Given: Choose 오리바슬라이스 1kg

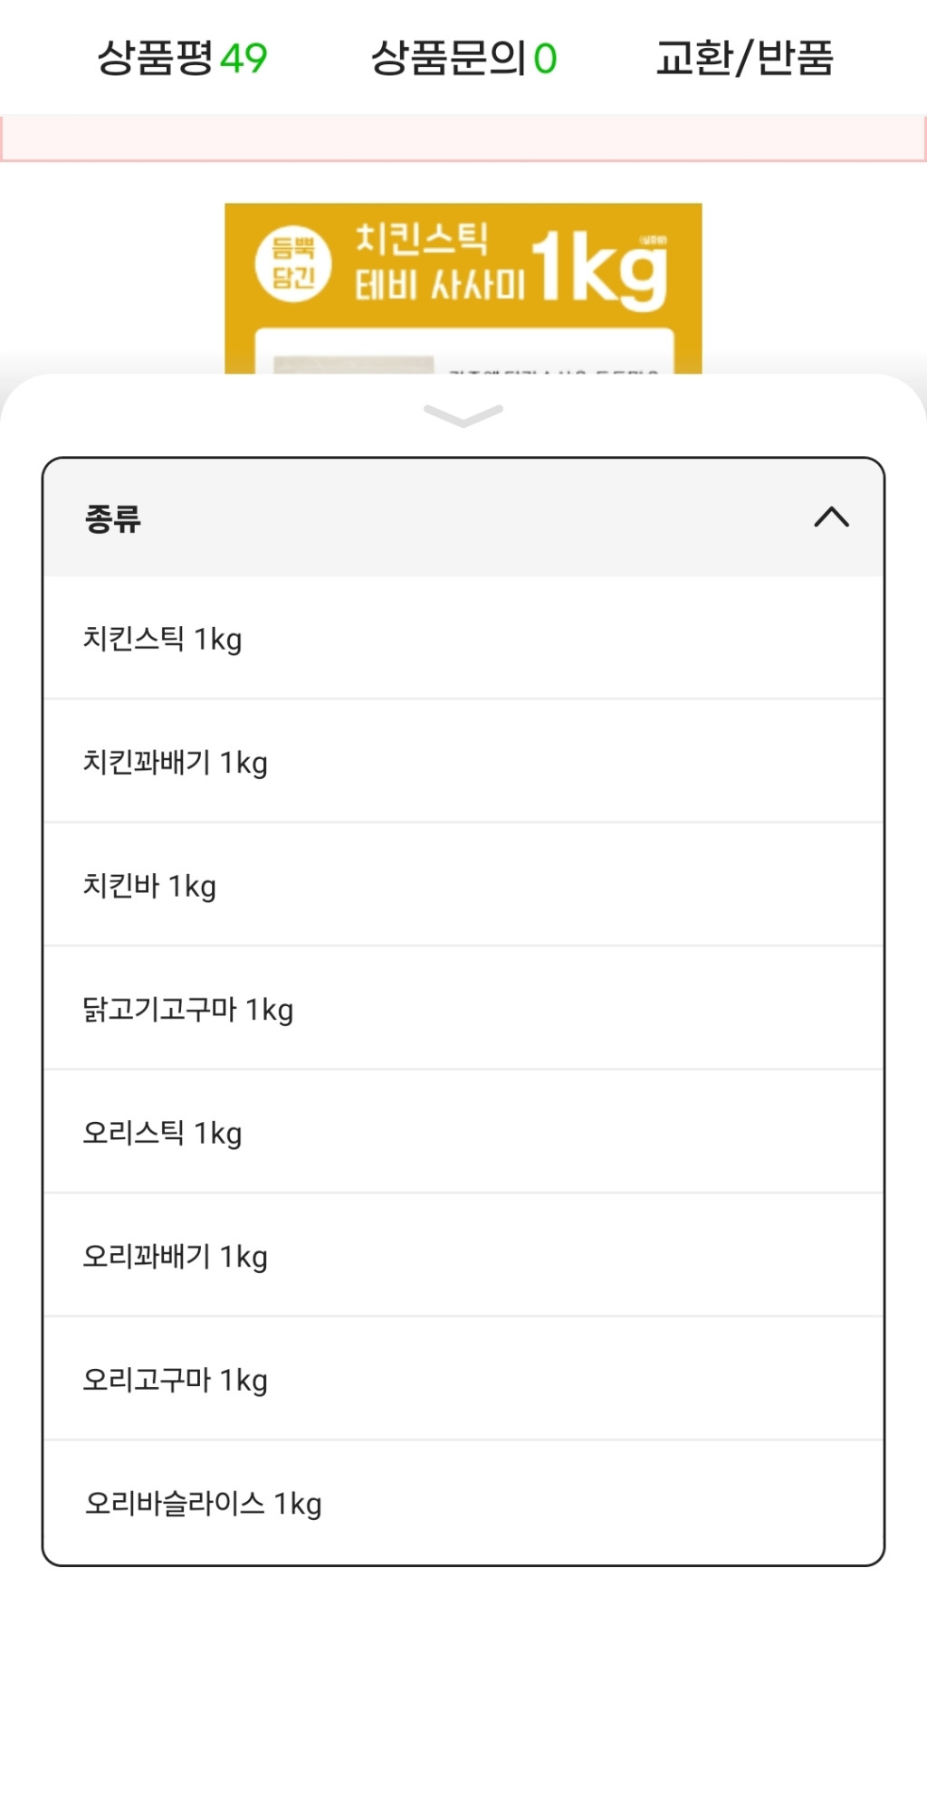Looking at the screenshot, I should pyautogui.click(x=204, y=1503).
